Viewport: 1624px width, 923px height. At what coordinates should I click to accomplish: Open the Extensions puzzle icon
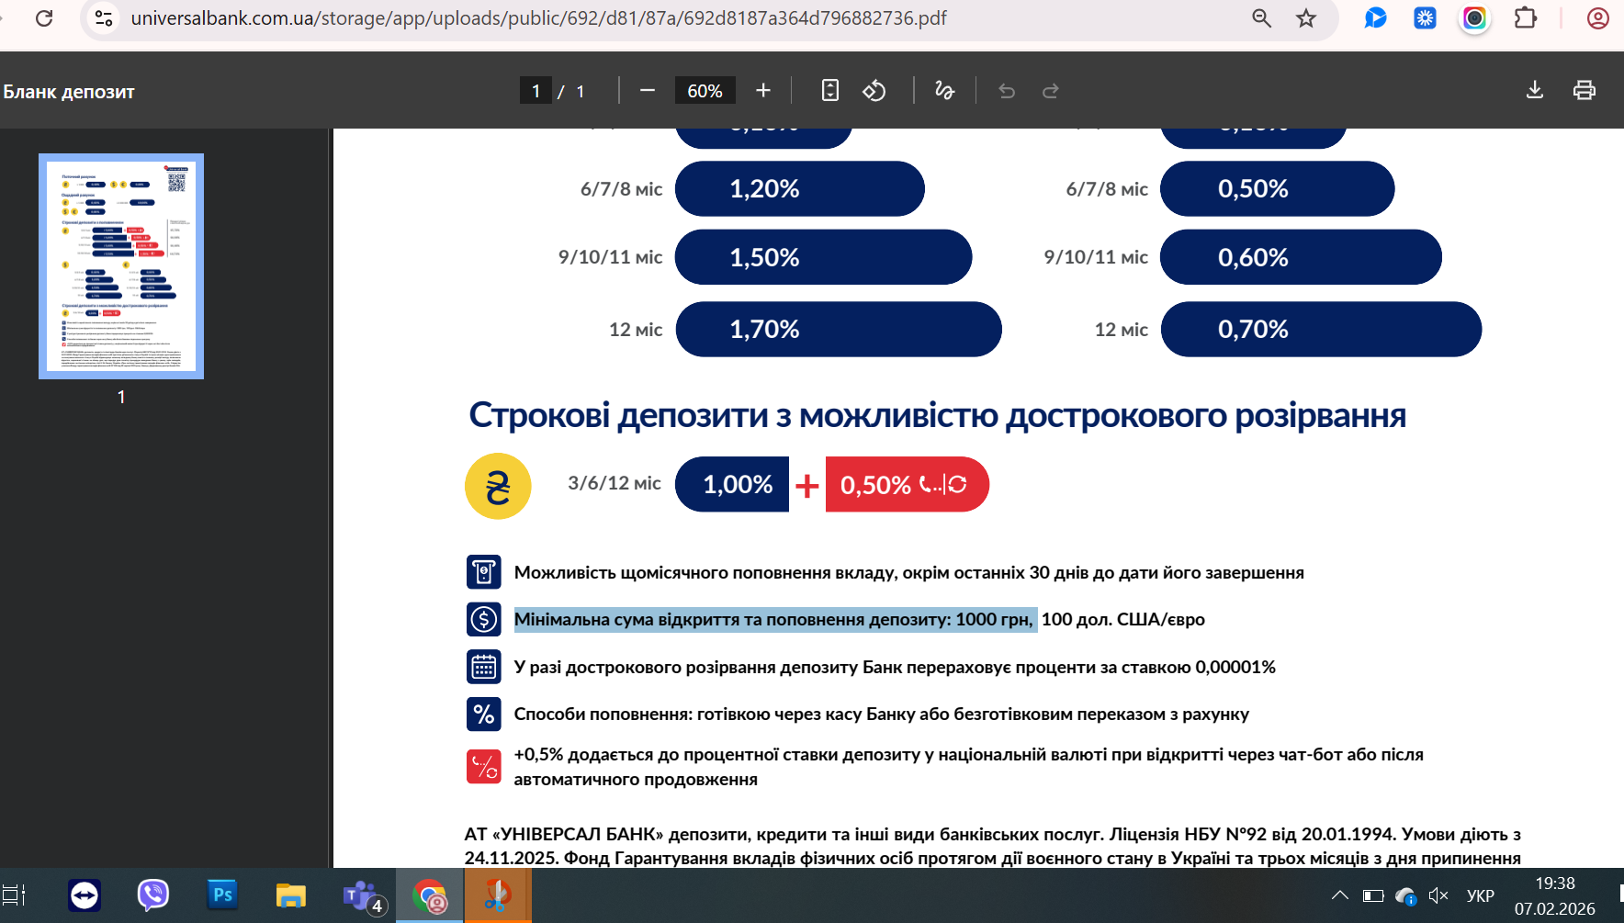[x=1526, y=18]
